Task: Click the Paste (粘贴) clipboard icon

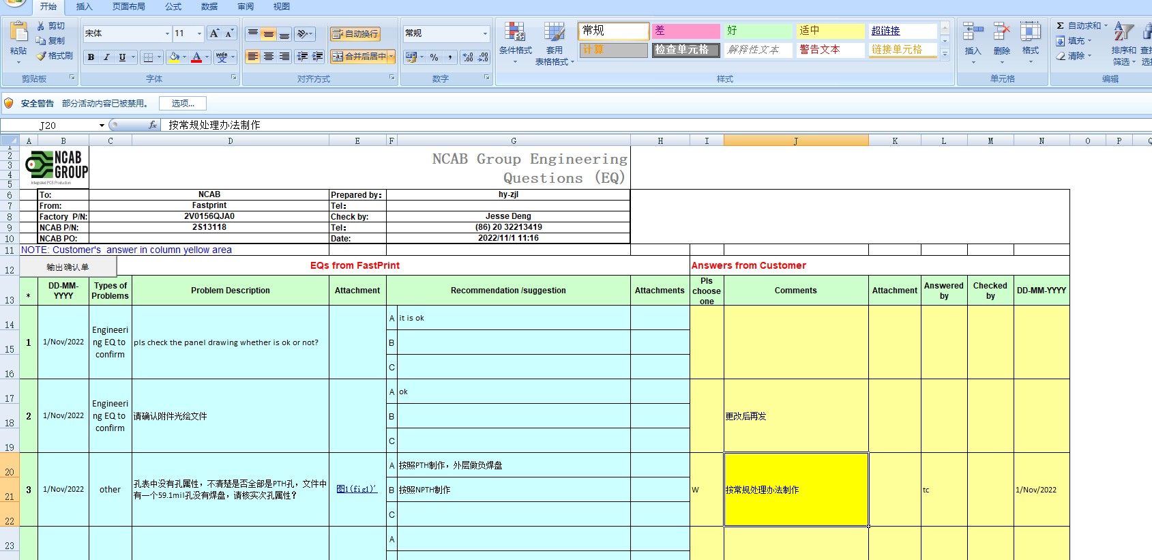Action: tap(18, 32)
